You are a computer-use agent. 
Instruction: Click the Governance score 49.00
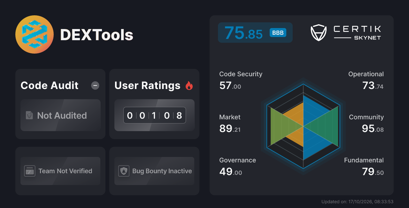pos(230,172)
